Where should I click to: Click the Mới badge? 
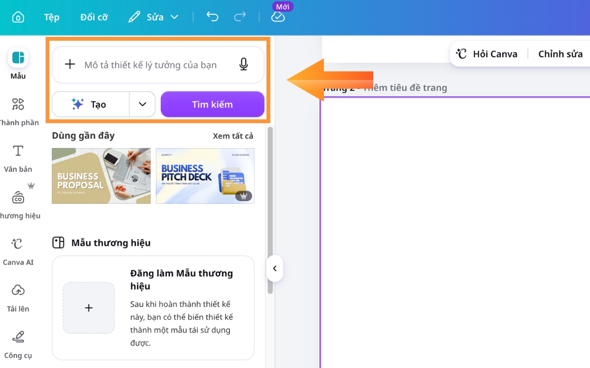point(283,6)
